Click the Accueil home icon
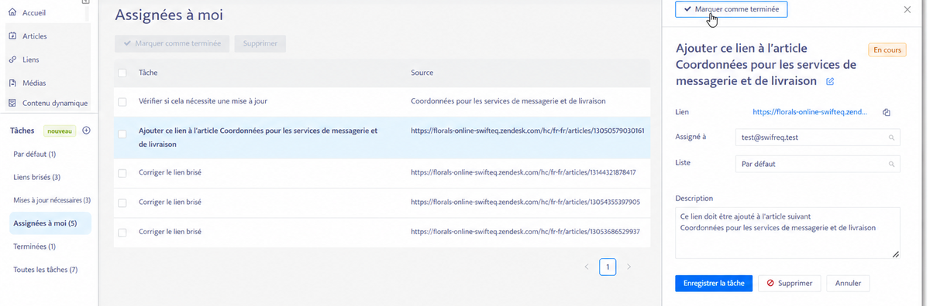Screen dimensions: 930x306 point(12,13)
